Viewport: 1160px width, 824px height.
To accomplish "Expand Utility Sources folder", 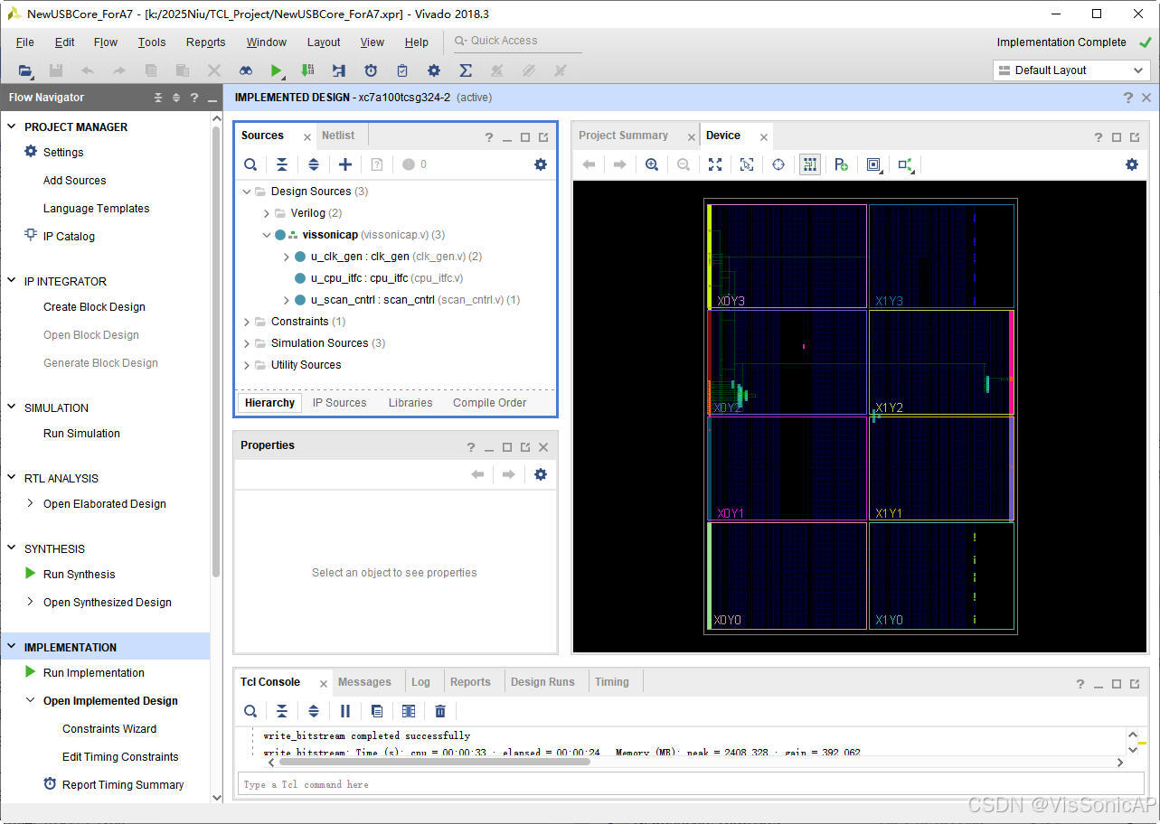I will [247, 365].
